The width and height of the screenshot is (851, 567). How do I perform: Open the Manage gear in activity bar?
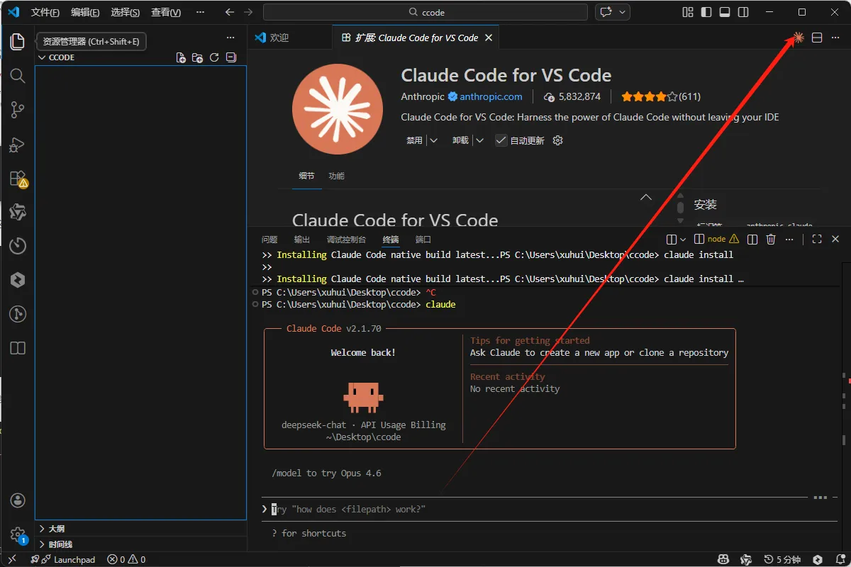tap(18, 535)
